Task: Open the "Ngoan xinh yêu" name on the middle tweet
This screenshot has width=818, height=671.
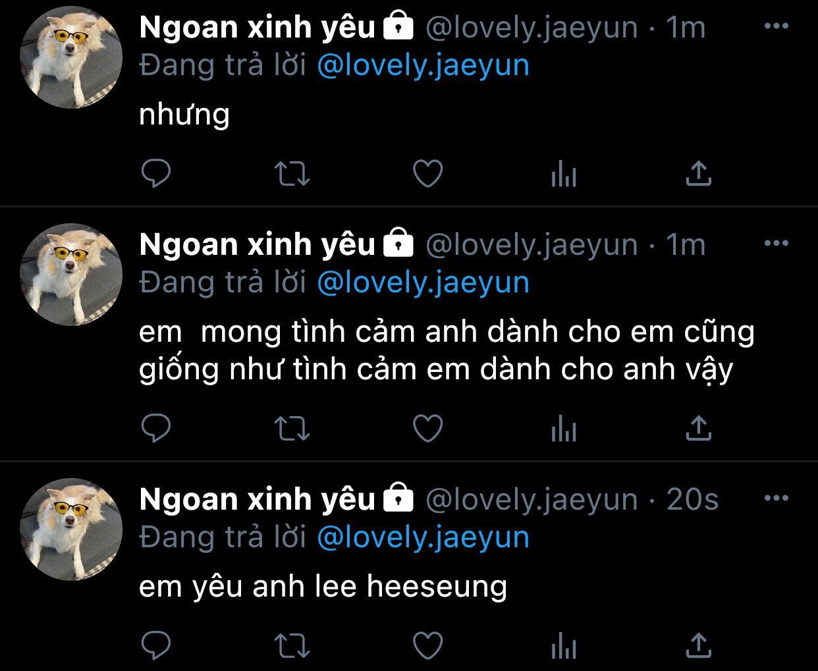Action: pos(257,244)
